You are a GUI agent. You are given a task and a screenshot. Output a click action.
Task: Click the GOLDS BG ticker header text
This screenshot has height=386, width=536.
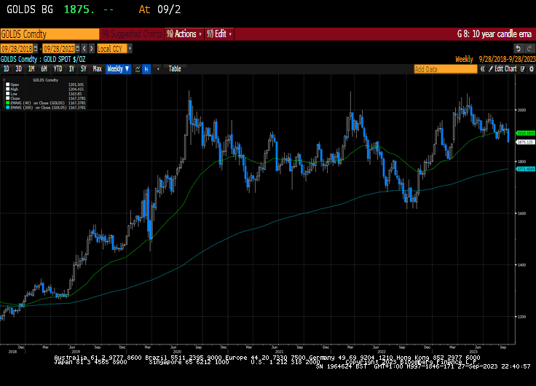pyautogui.click(x=30, y=9)
